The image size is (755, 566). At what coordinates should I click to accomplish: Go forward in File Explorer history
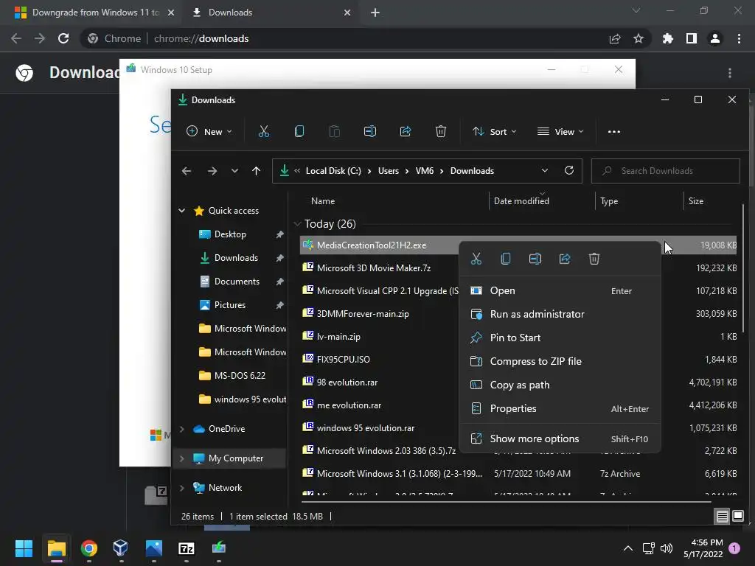pyautogui.click(x=212, y=171)
